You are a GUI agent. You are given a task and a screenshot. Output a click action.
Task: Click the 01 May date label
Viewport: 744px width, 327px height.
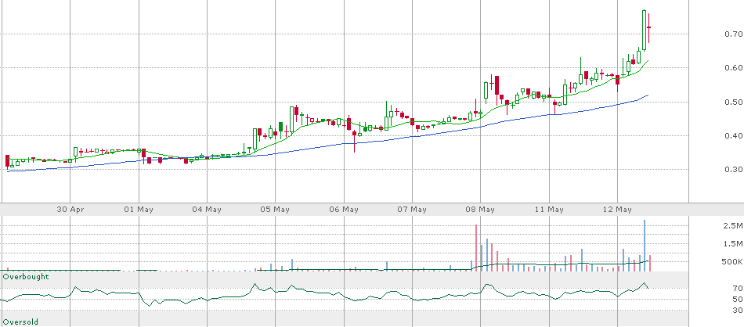coord(139,209)
